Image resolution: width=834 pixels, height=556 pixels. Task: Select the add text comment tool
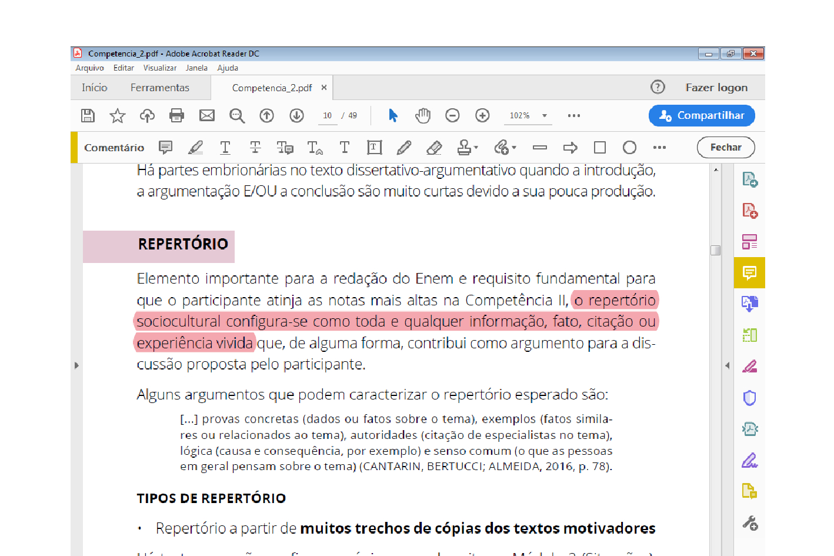345,147
